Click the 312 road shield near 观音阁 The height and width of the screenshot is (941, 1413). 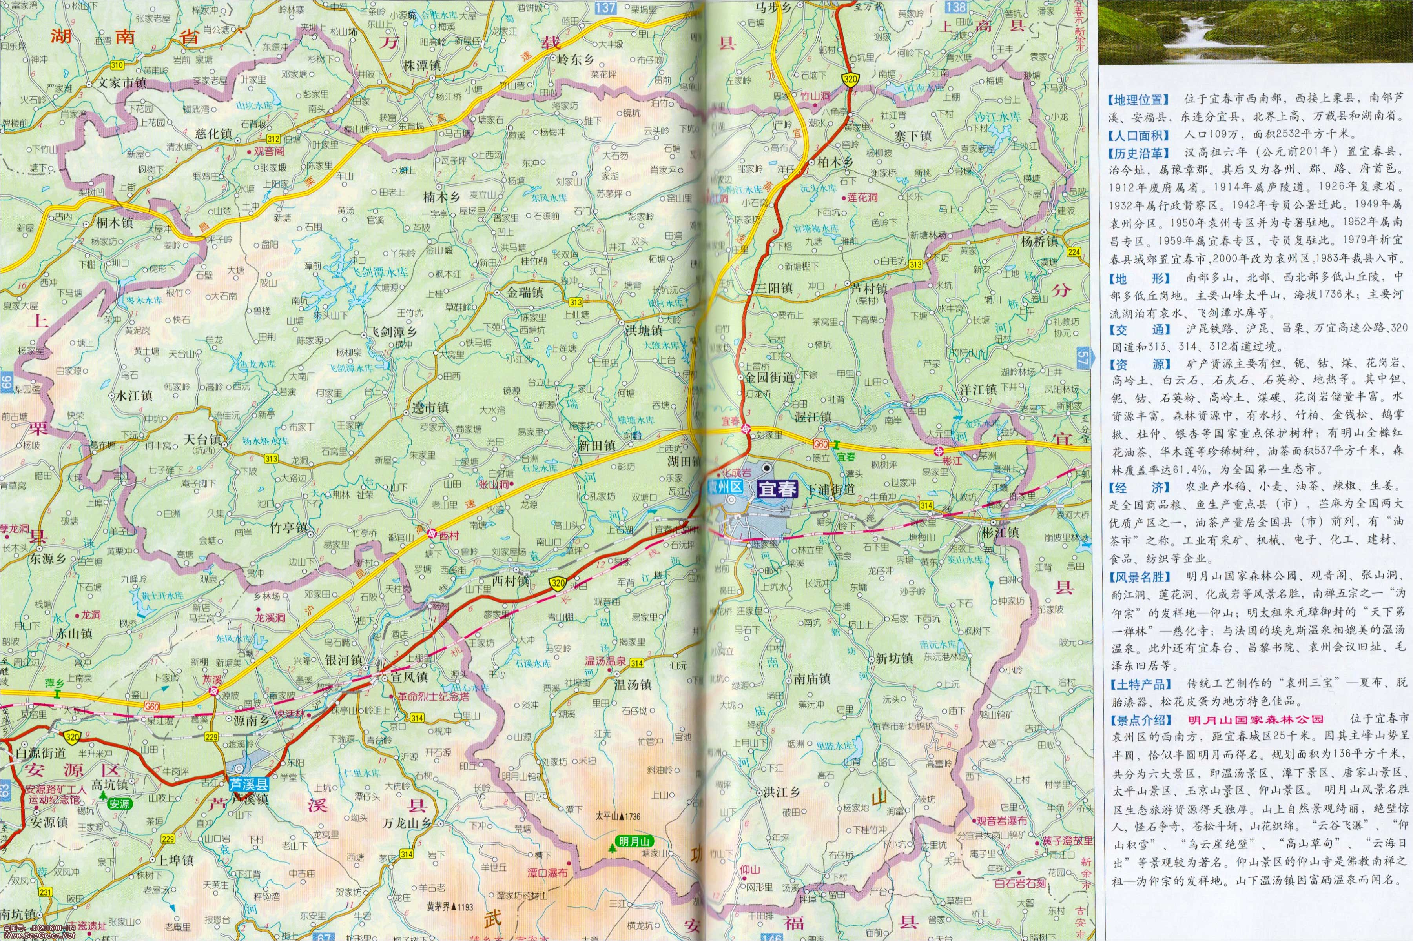274,139
